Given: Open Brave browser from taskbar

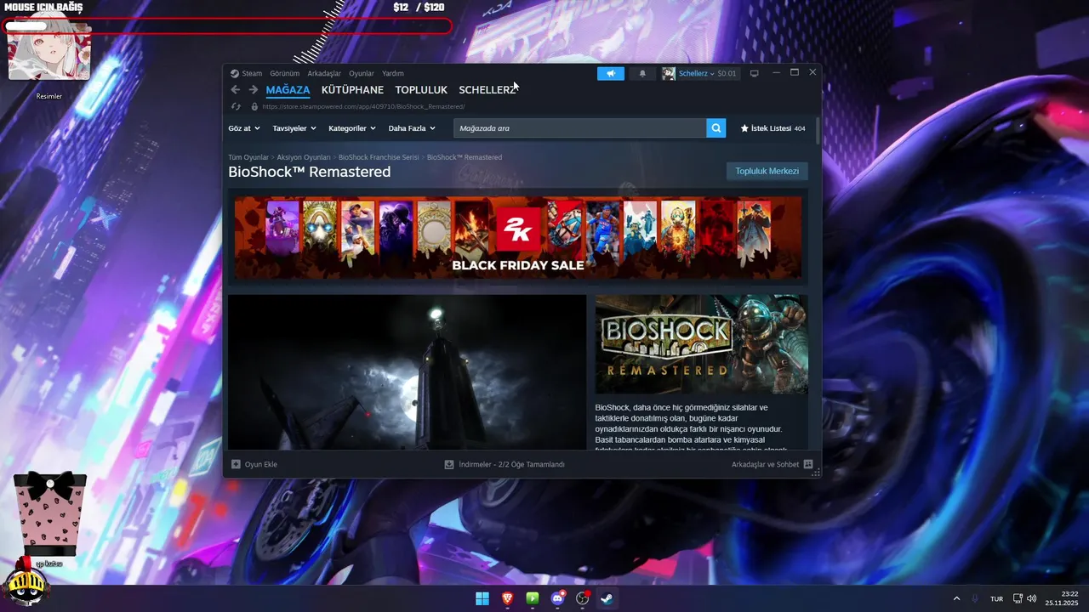Looking at the screenshot, I should 508,598.
